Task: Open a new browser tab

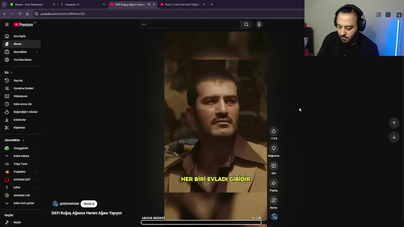Action: click(x=211, y=4)
